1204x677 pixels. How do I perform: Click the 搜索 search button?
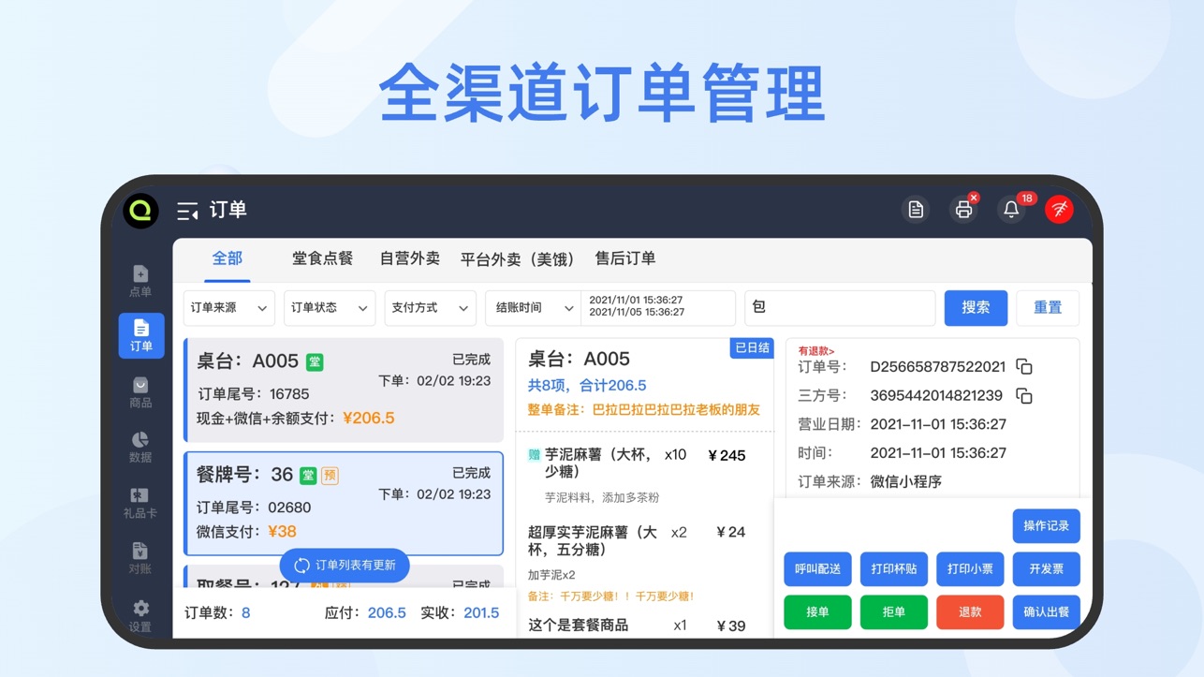[975, 308]
